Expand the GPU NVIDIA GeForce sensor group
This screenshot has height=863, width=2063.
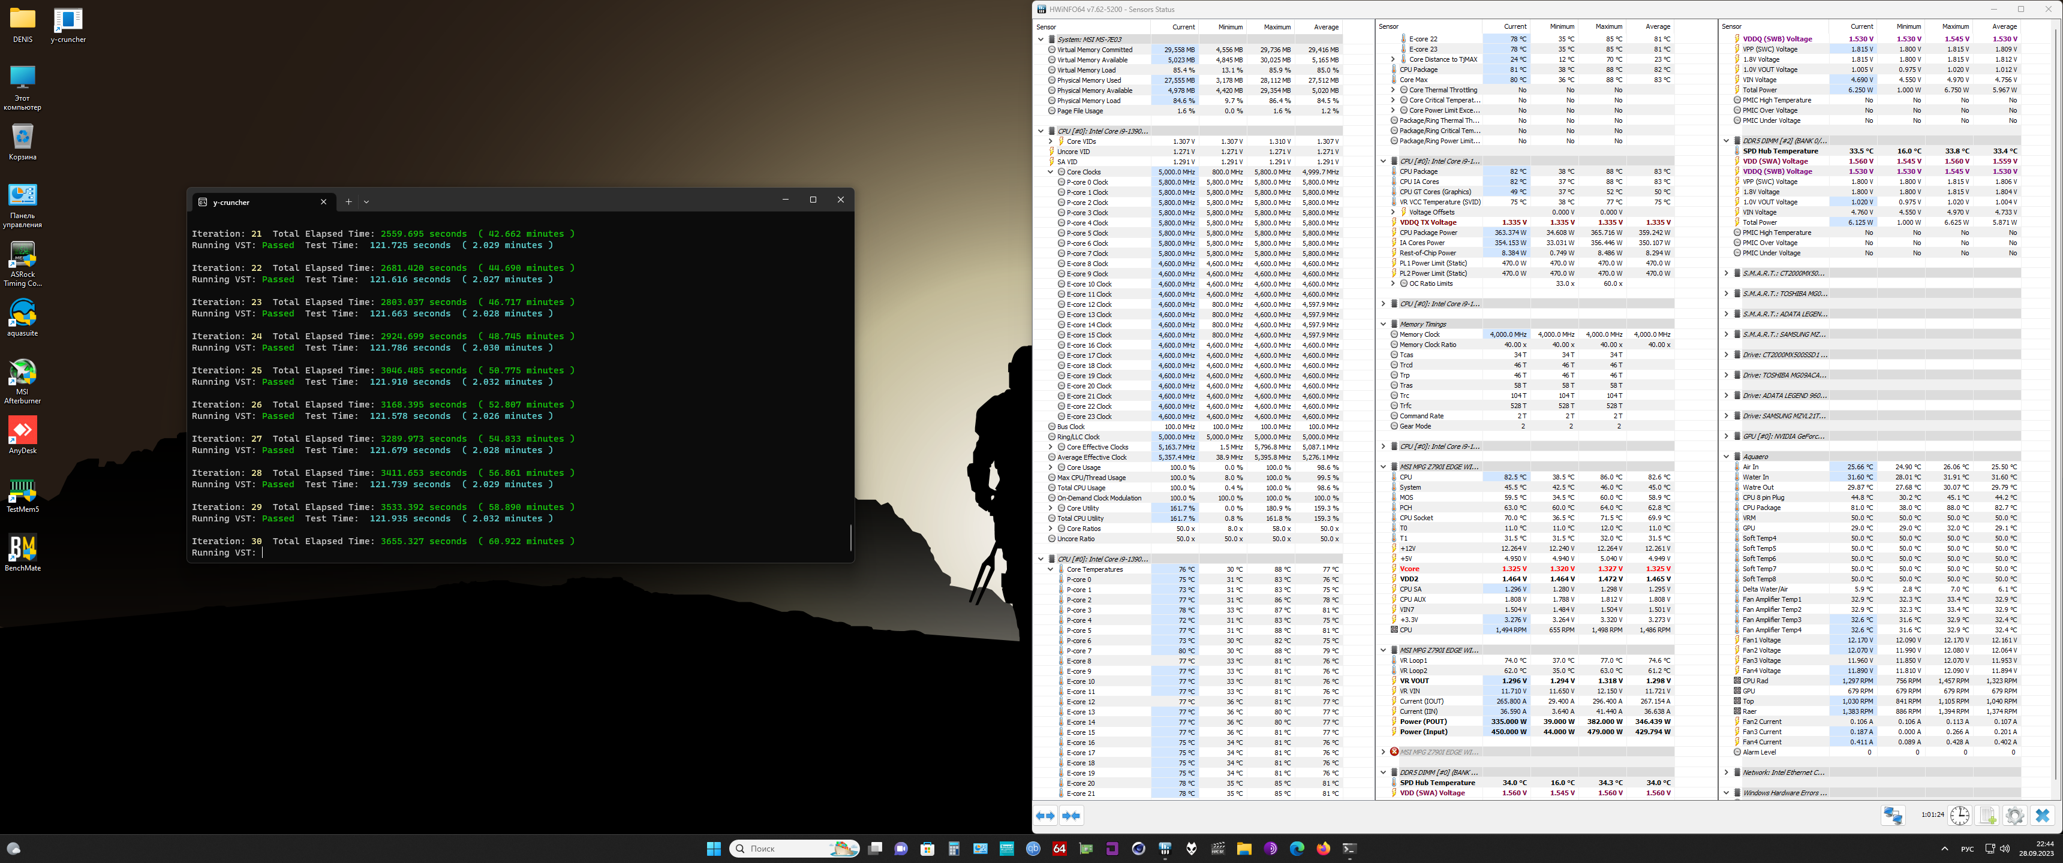[1727, 436]
